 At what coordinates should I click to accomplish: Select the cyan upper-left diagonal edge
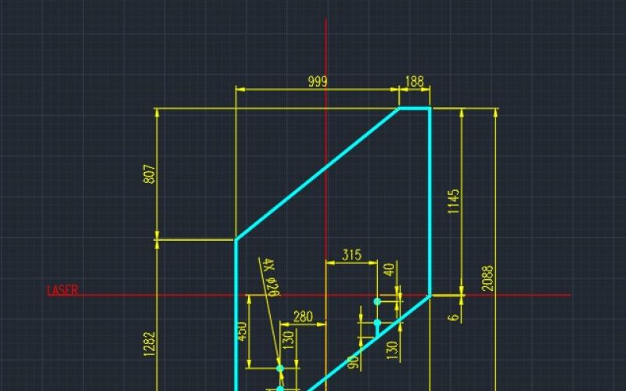(x=317, y=174)
